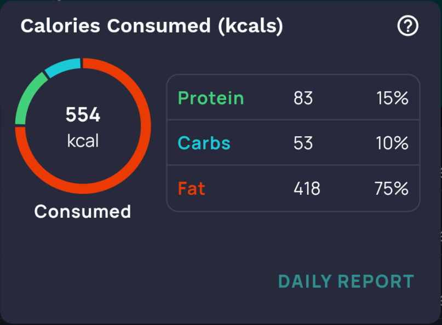Open the DAILY REPORT link

tap(346, 281)
